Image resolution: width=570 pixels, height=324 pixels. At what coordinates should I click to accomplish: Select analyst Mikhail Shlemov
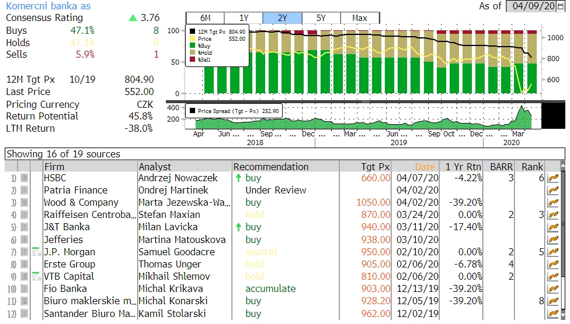click(x=174, y=276)
